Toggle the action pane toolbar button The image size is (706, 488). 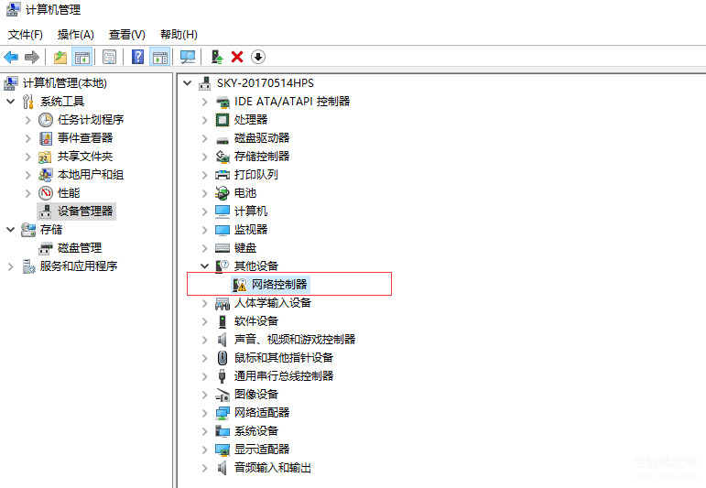160,57
